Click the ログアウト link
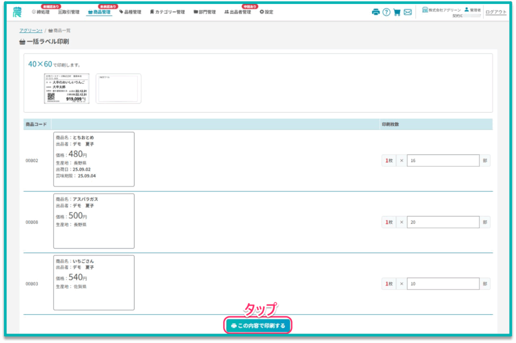The width and height of the screenshot is (516, 343). [x=496, y=12]
